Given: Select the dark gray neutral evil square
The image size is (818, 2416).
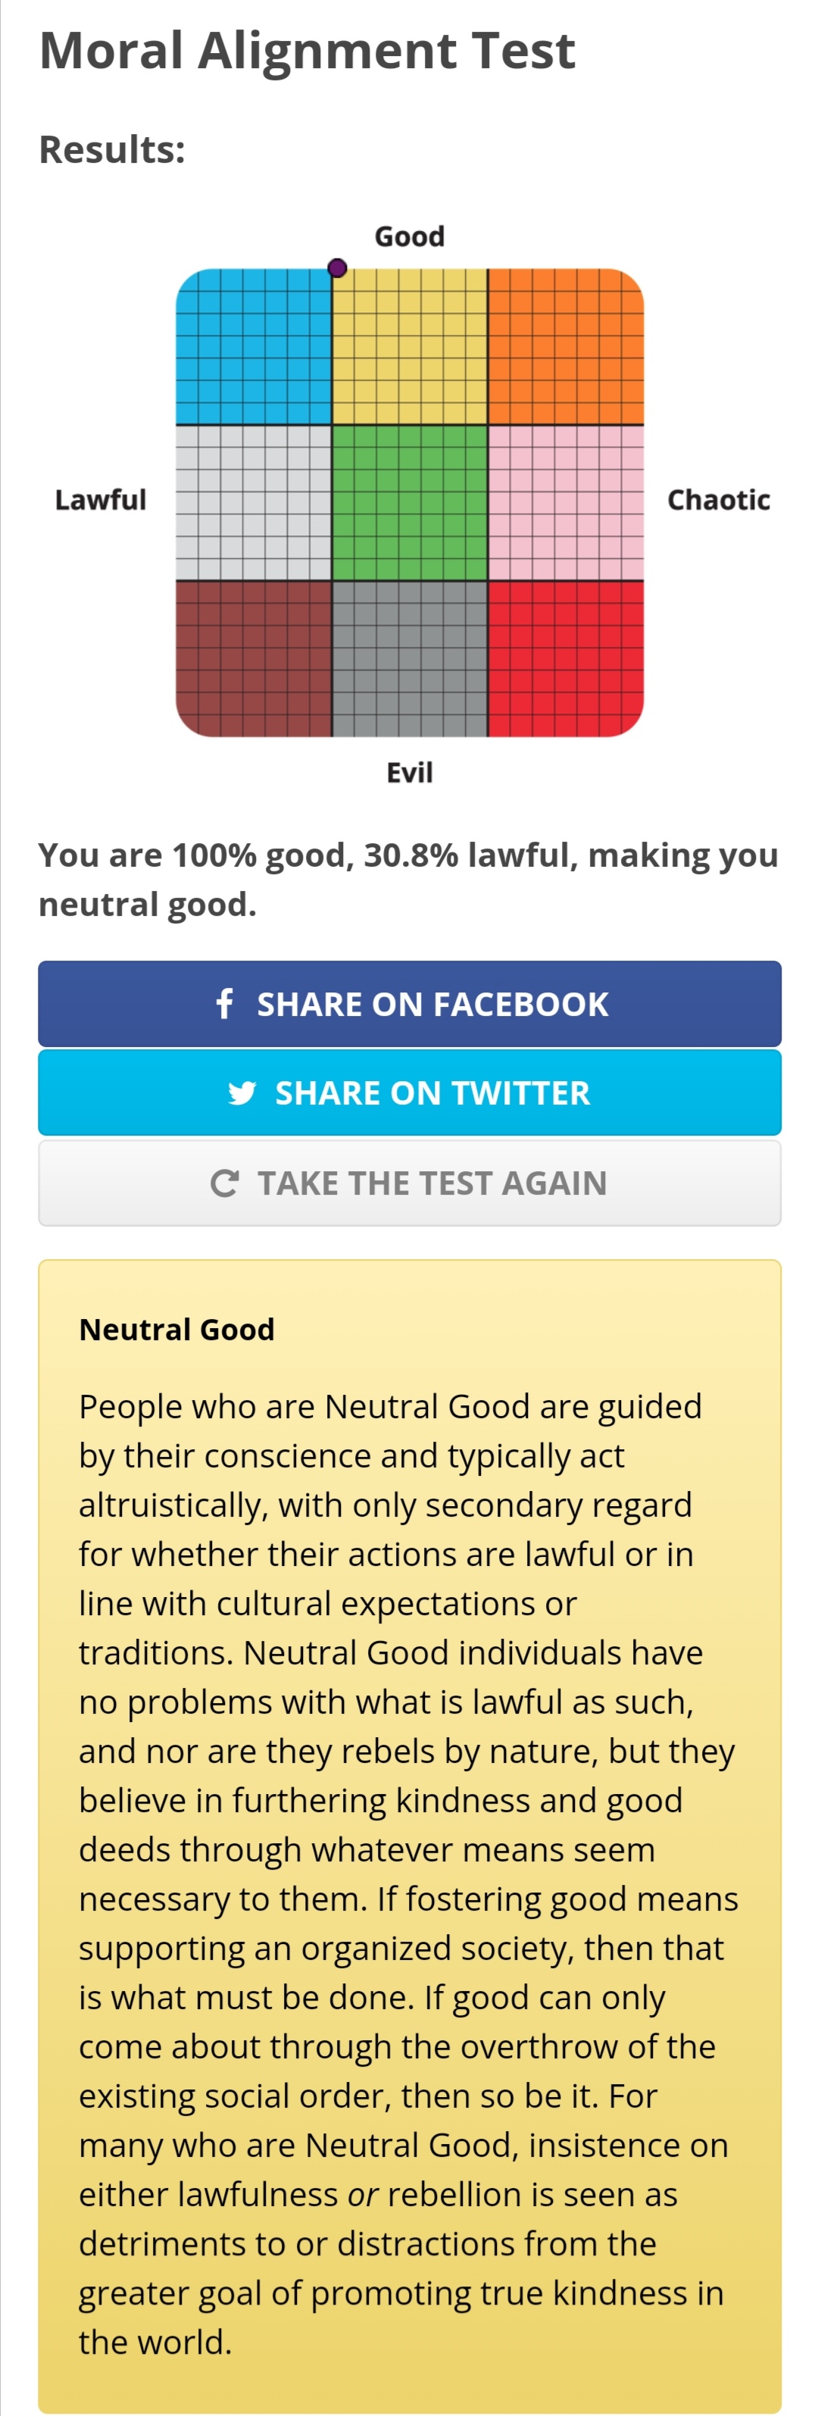Looking at the screenshot, I should [x=410, y=658].
